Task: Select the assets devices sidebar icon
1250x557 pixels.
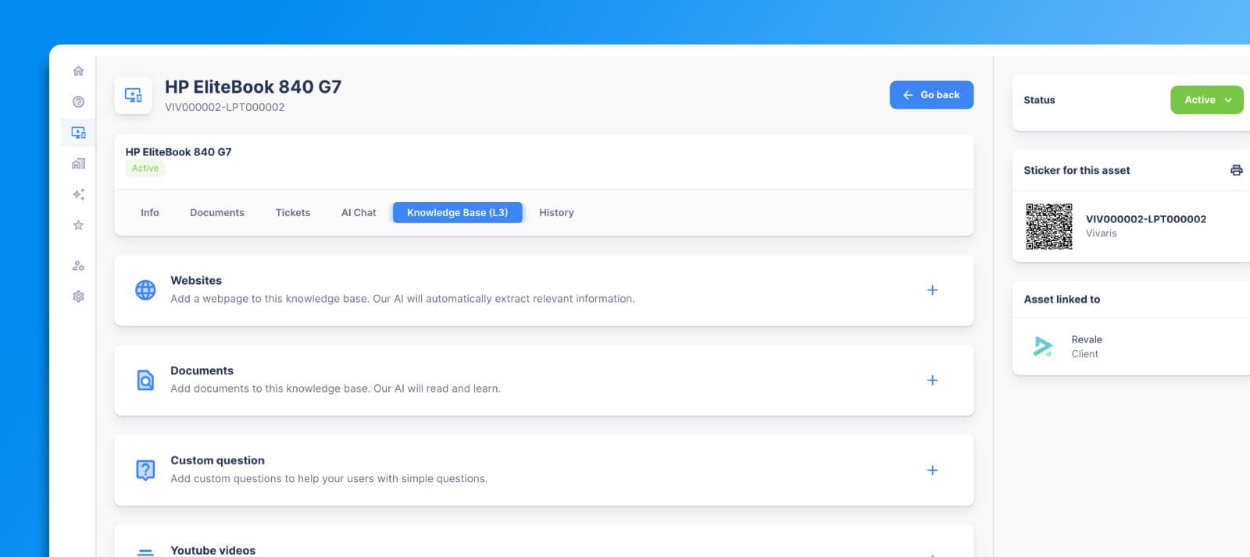Action: (x=78, y=133)
